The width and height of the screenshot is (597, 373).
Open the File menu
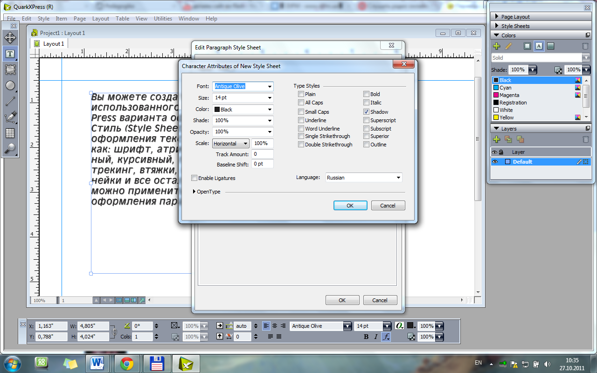point(11,19)
